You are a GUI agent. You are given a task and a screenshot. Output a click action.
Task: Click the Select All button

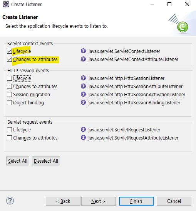(x=18, y=161)
